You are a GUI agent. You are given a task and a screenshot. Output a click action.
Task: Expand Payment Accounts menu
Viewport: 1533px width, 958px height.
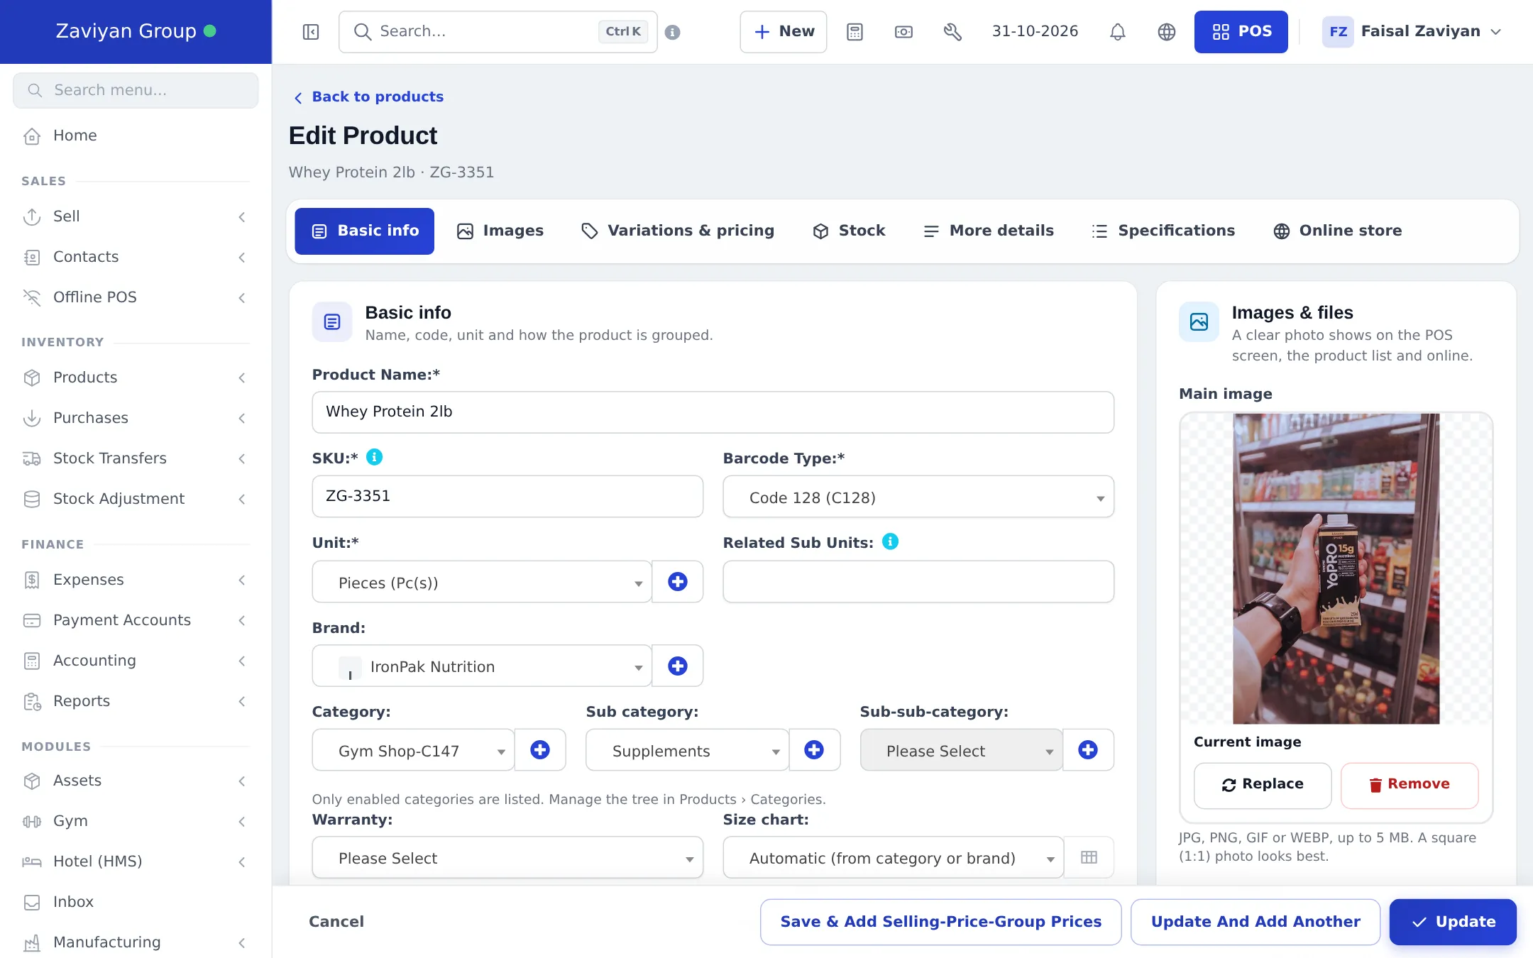[136, 620]
